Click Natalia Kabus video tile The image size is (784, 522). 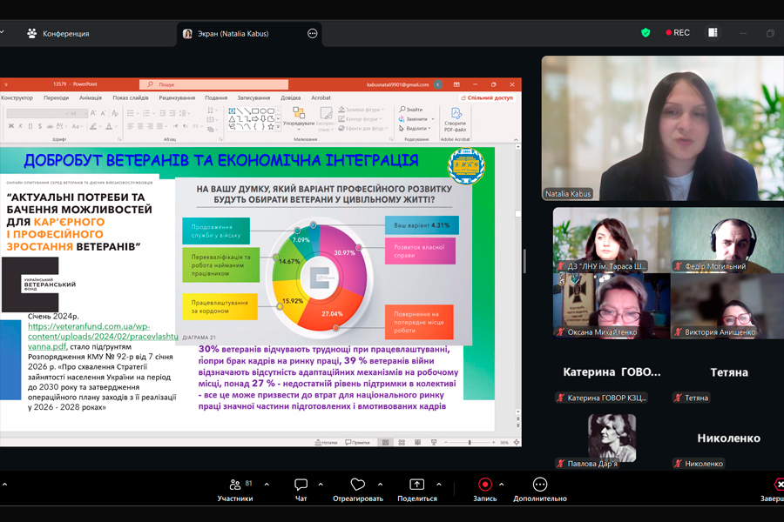[x=663, y=129]
